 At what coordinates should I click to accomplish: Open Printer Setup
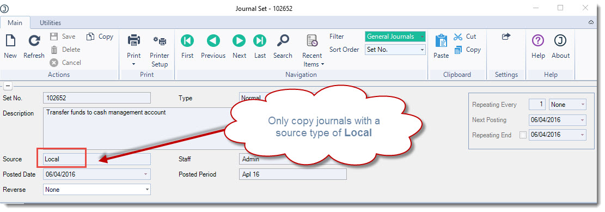160,51
